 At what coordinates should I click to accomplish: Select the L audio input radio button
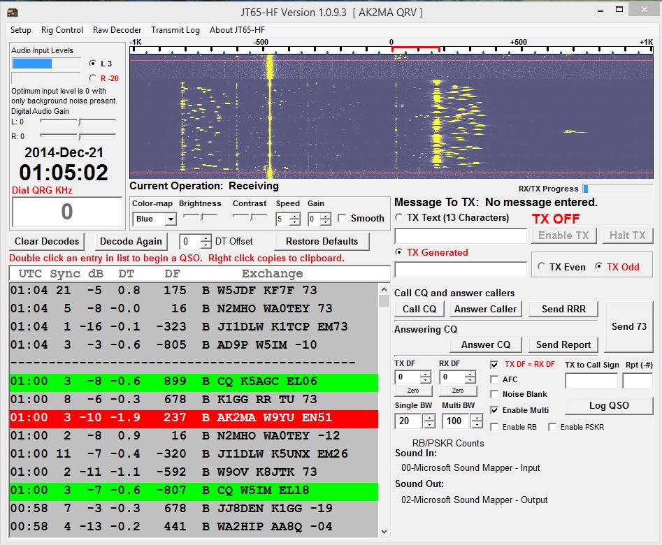pos(92,64)
